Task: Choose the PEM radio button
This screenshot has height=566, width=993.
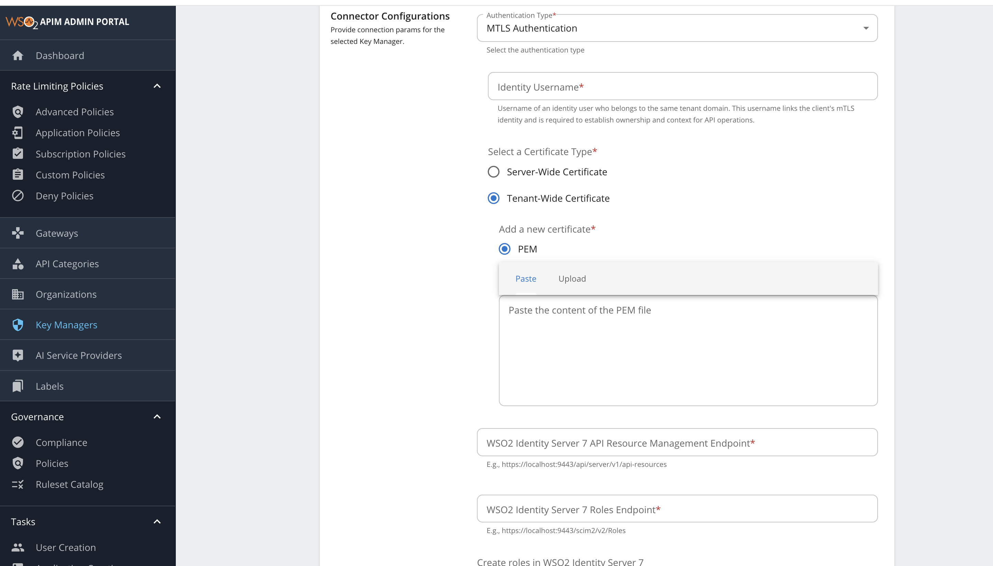Action: pos(504,249)
